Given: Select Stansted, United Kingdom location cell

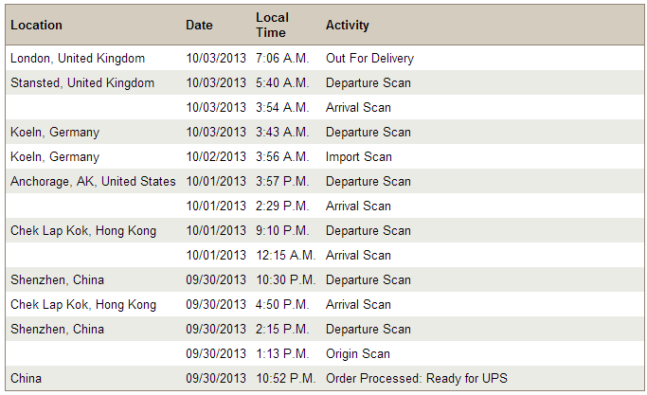Looking at the screenshot, I should pyautogui.click(x=82, y=83).
